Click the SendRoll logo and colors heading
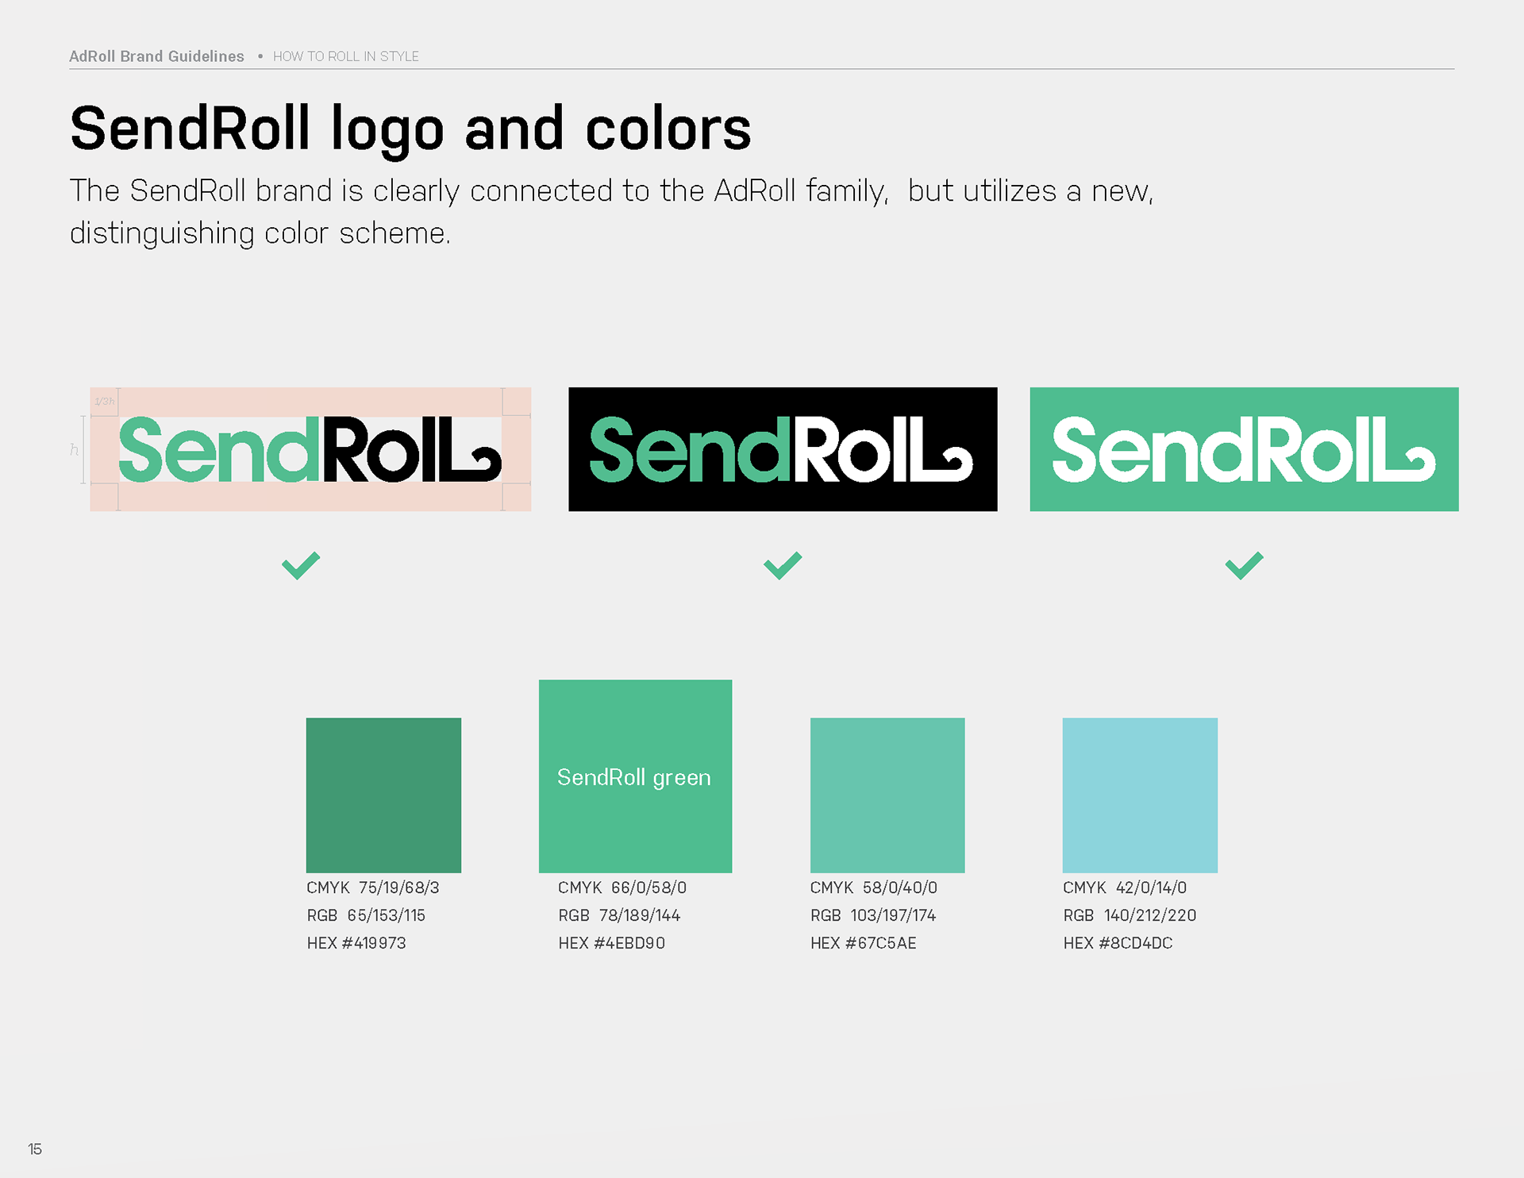1524x1178 pixels. [x=410, y=129]
